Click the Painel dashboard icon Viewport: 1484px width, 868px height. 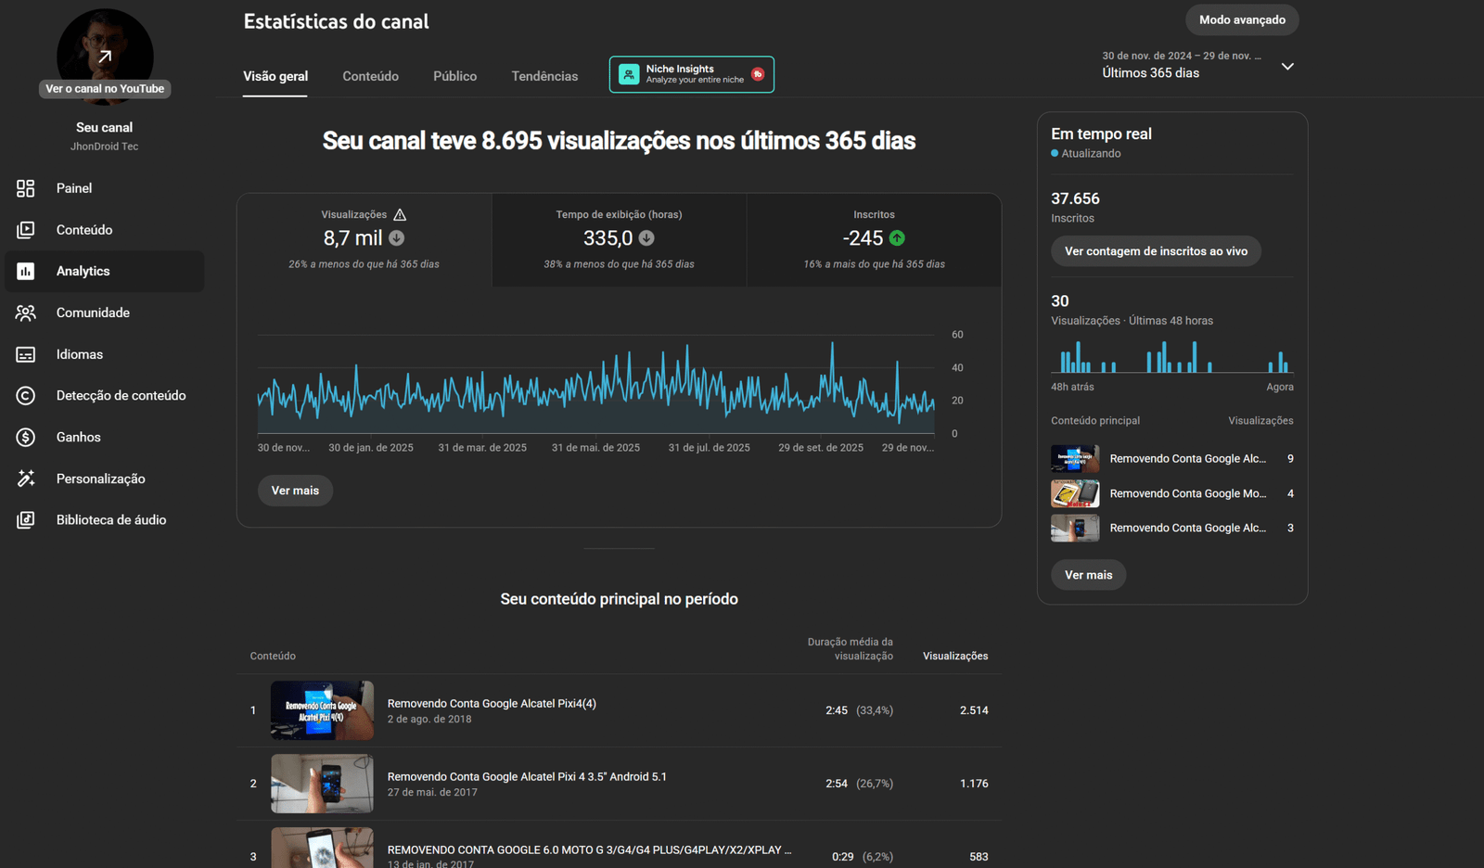[26, 188]
